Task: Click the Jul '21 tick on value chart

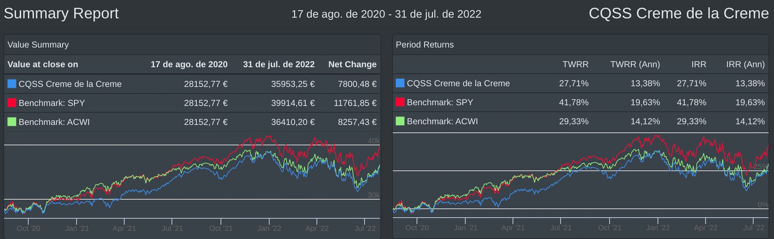Action: (172, 228)
